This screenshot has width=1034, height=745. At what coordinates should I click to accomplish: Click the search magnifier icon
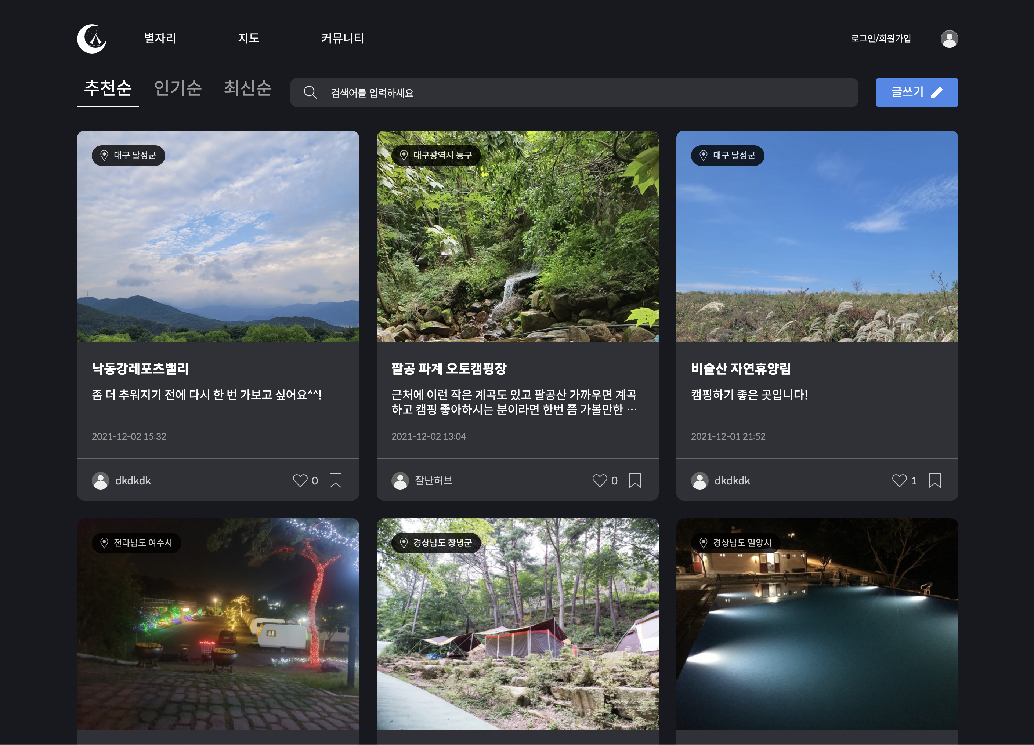click(310, 92)
